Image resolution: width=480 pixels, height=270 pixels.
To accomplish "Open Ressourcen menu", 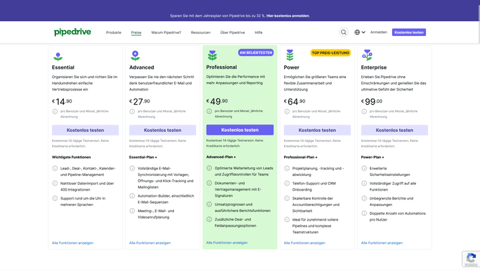I will pyautogui.click(x=201, y=33).
